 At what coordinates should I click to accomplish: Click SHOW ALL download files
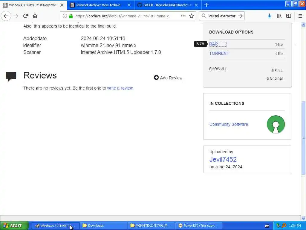[218, 69]
